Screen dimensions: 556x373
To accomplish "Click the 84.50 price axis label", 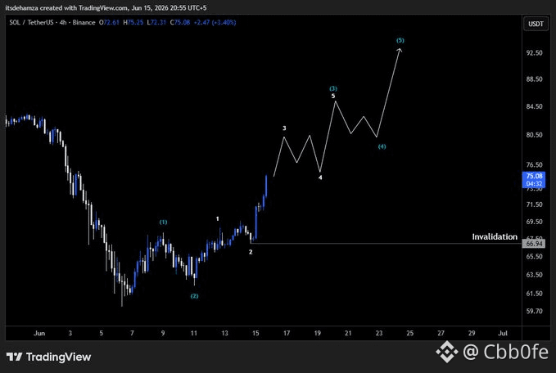I will click(x=534, y=106).
